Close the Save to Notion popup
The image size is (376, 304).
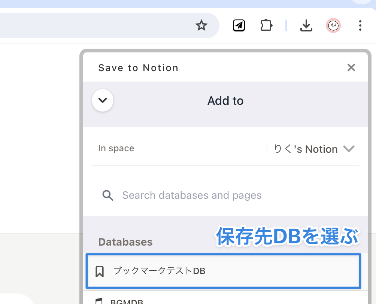pos(351,68)
